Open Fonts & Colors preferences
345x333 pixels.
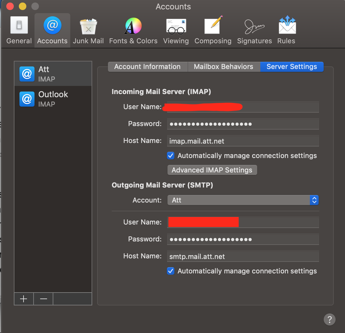(133, 30)
